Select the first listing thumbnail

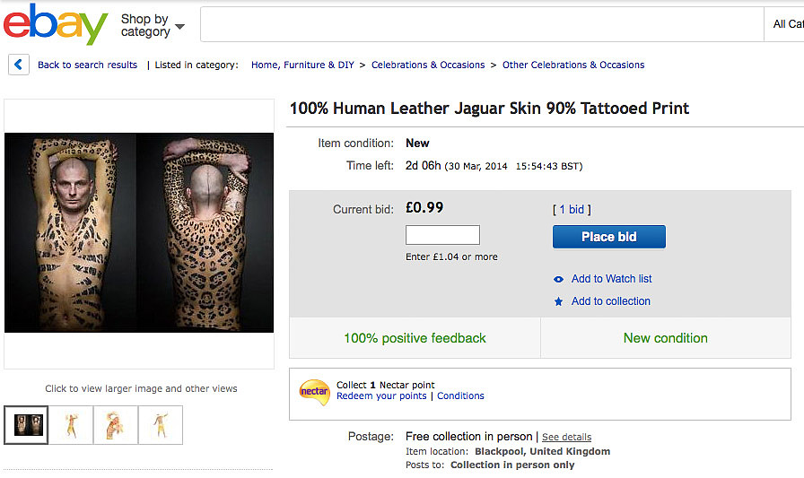[26, 425]
